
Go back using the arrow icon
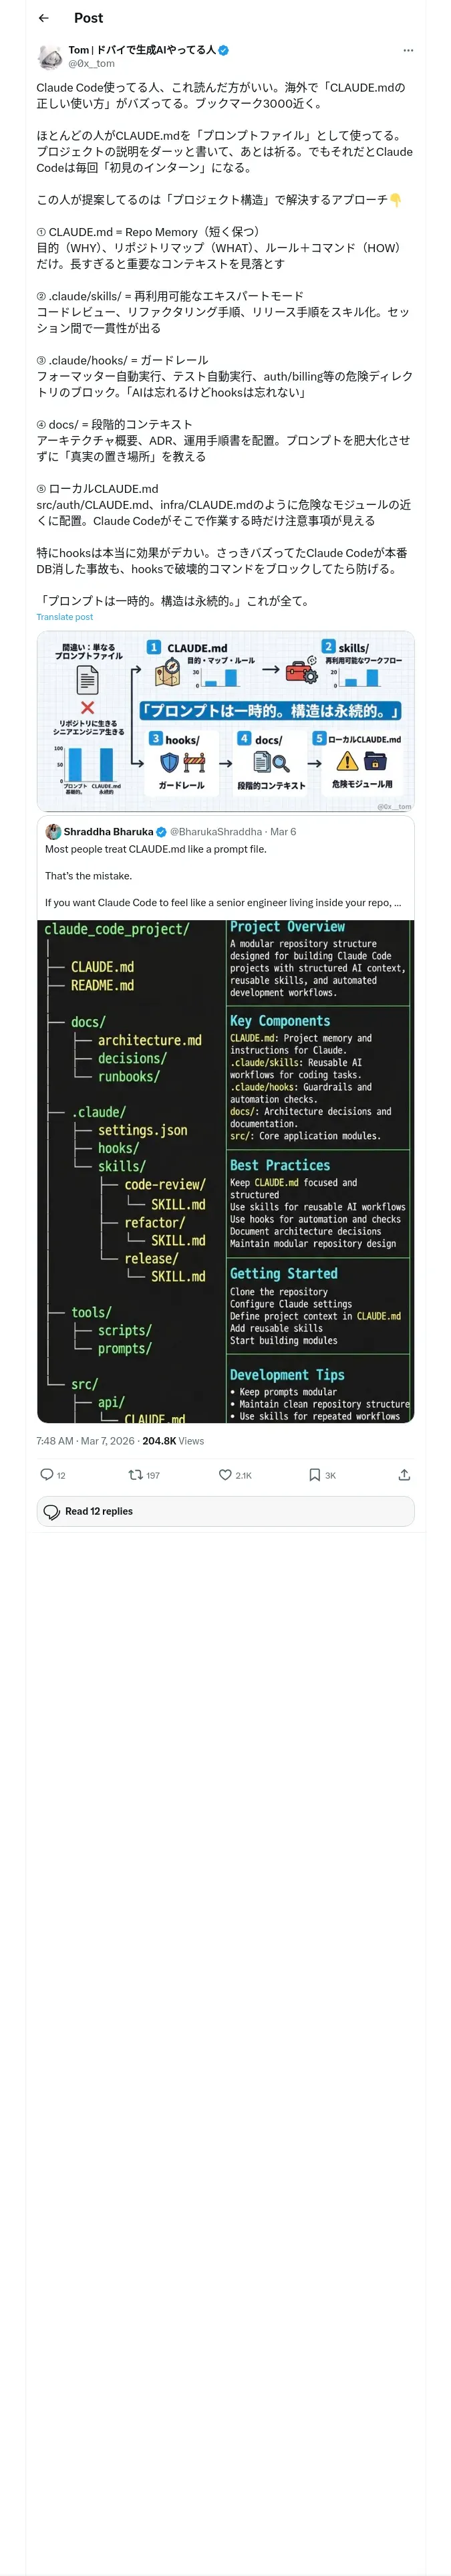click(x=44, y=18)
